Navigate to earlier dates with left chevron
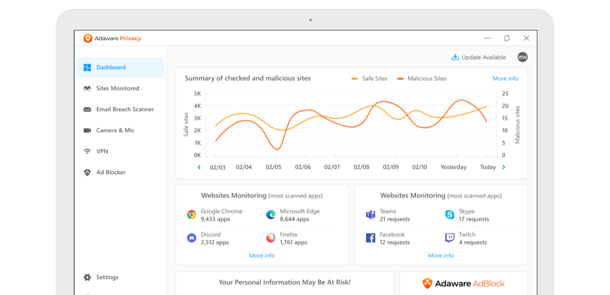The height and width of the screenshot is (295, 610). 198,167
